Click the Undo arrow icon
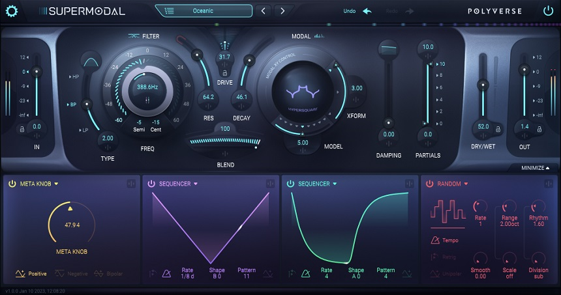 (367, 11)
